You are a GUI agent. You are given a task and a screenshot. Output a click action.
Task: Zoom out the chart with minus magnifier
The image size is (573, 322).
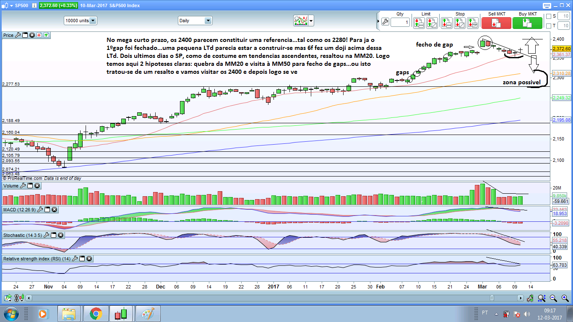pyautogui.click(x=554, y=298)
